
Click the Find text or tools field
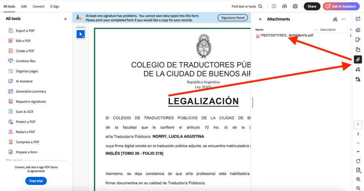click(x=244, y=6)
